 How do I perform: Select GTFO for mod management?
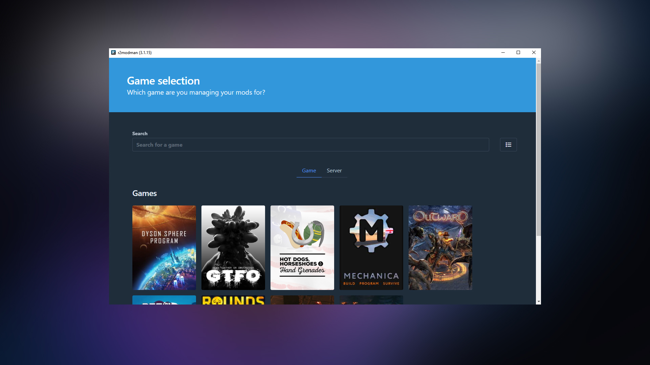tap(233, 247)
